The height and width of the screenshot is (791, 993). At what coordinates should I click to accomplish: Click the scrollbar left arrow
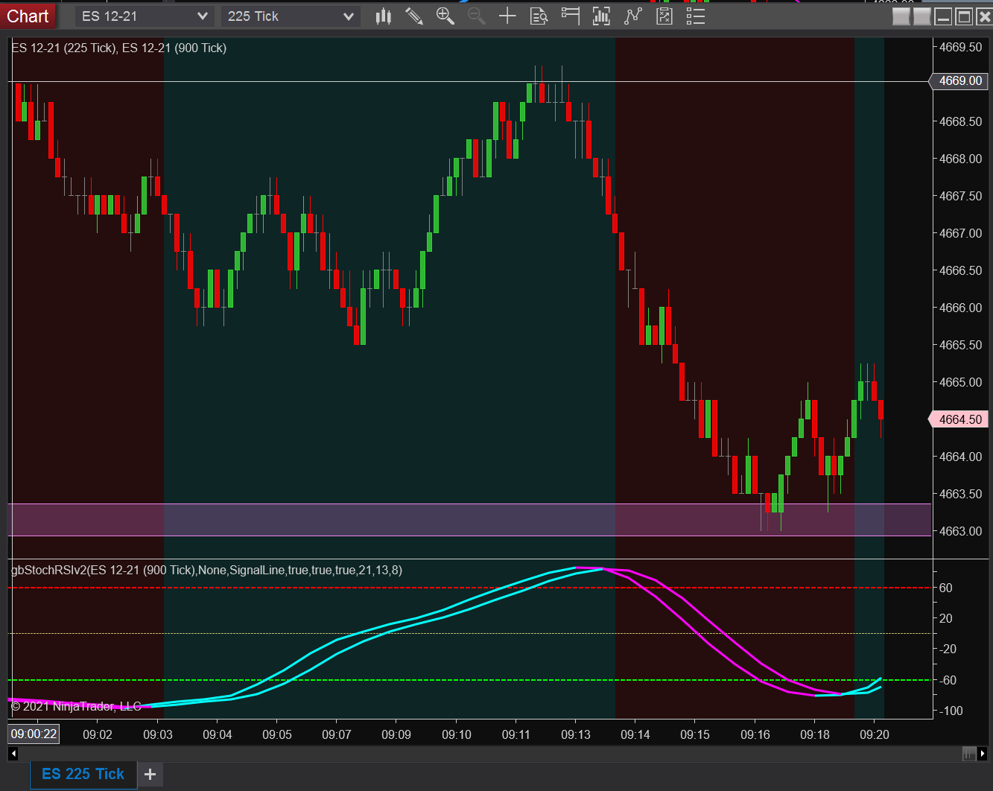tap(13, 754)
